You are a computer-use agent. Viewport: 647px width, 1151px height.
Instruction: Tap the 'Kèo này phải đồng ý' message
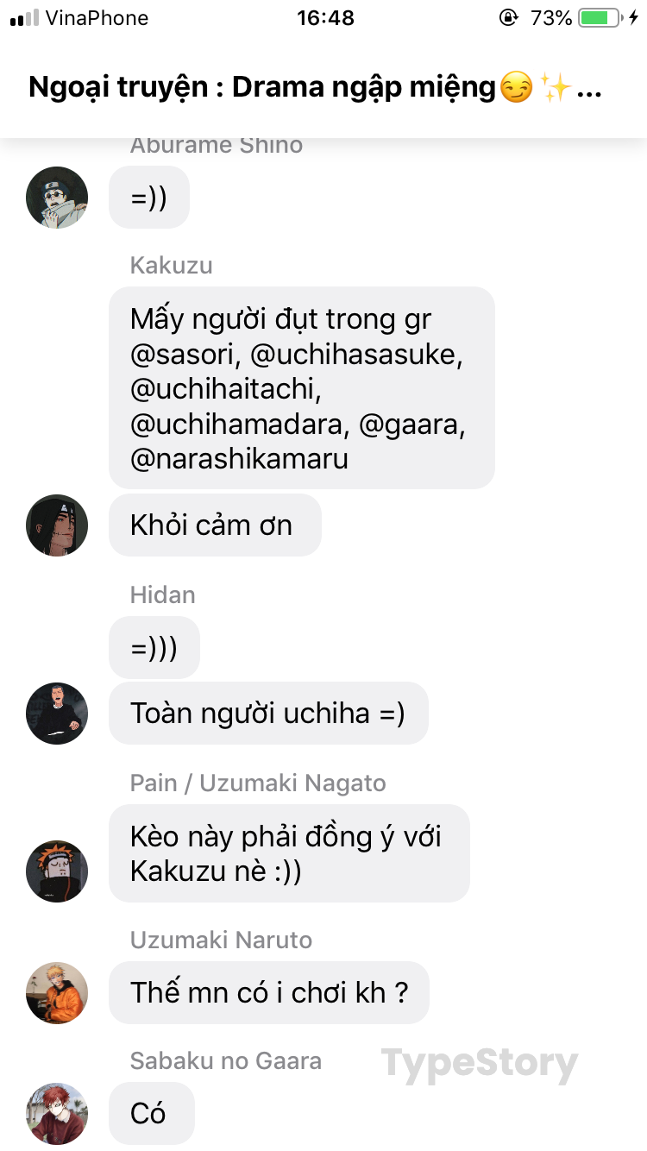pos(289,854)
